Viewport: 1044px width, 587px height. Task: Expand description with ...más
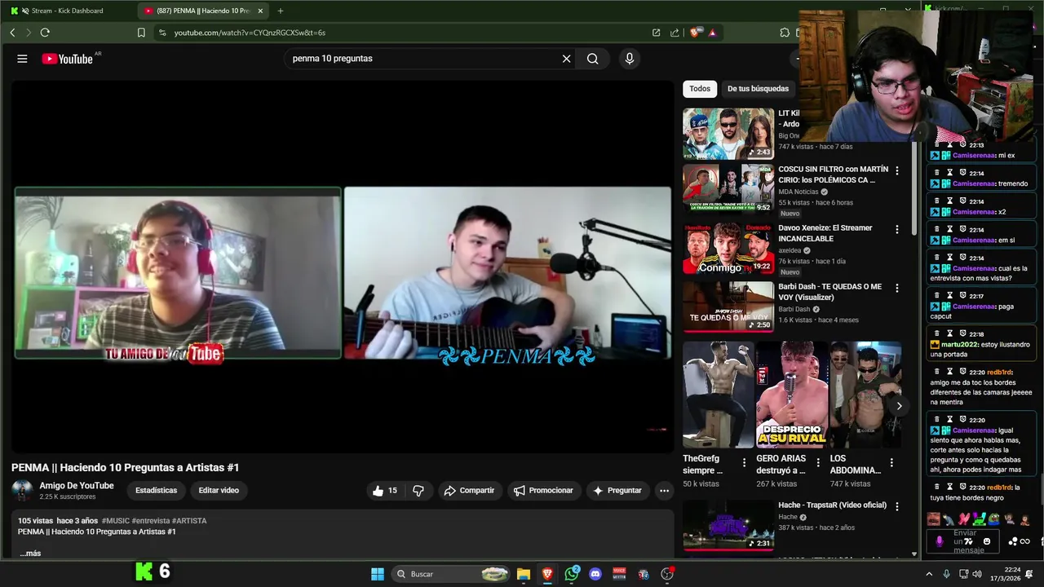click(x=30, y=554)
